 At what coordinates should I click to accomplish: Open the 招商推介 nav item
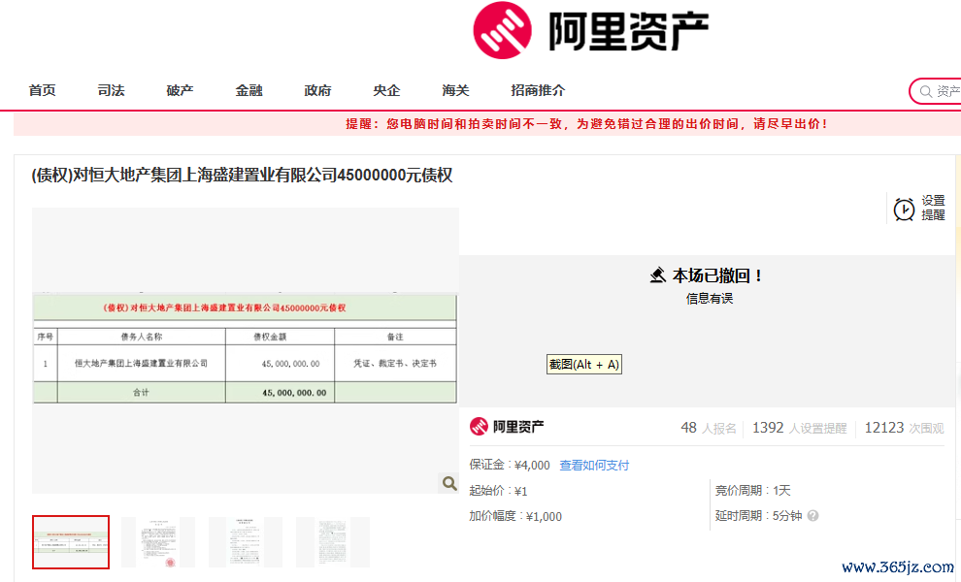[538, 90]
